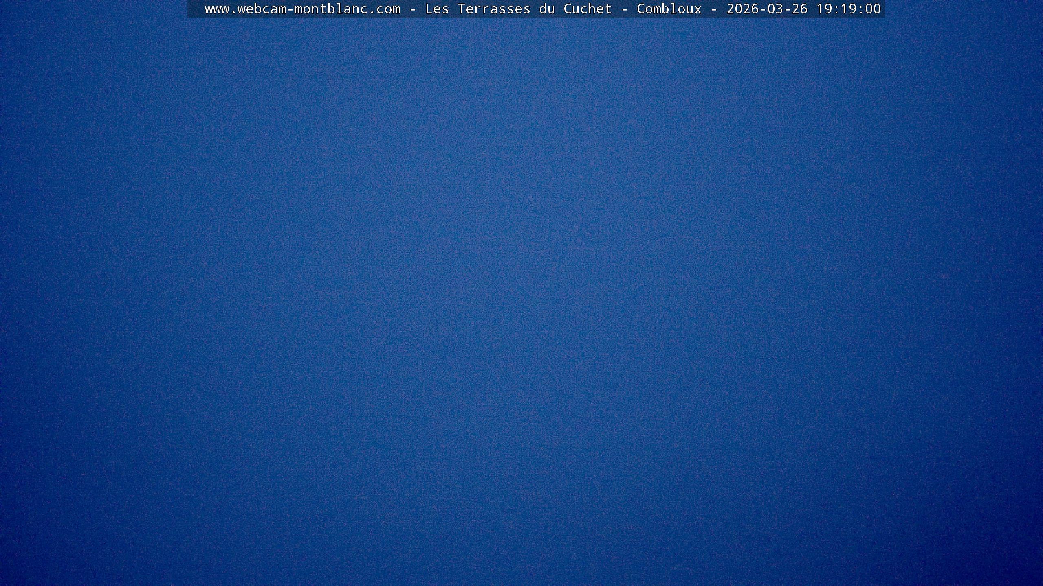1043x586 pixels.
Task: Click the dash between Cuchet and Combloux
Action: 624,9
